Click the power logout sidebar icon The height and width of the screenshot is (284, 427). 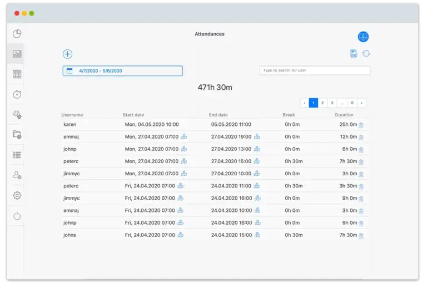tap(17, 216)
